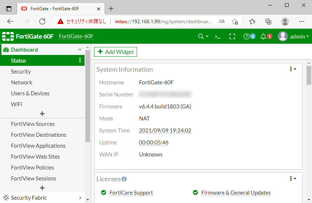
Task: Open the CLI console icon
Action: click(218, 36)
